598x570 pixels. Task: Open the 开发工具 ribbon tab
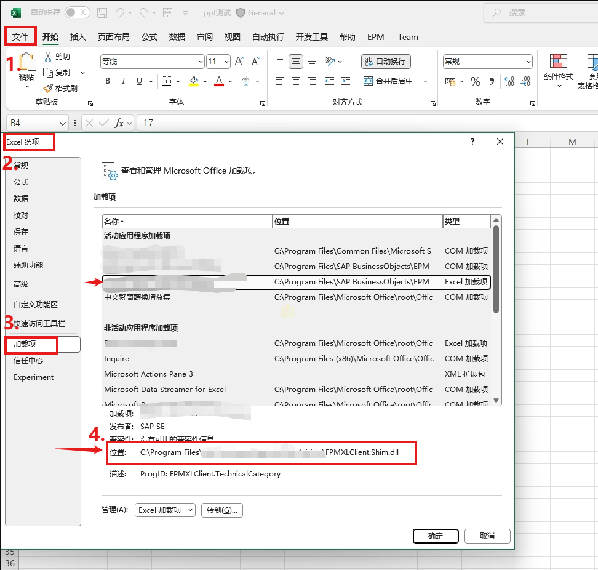point(311,37)
